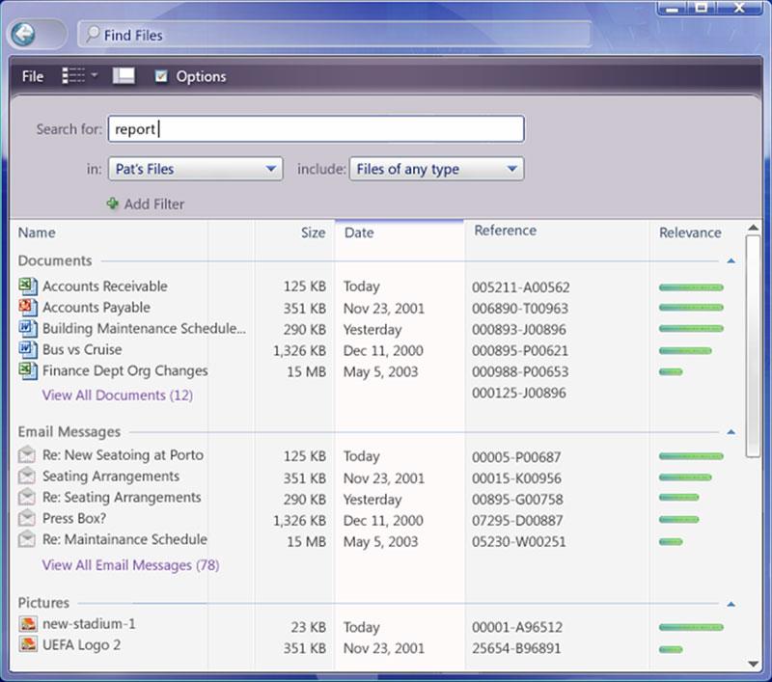Collapse the Documents group
This screenshot has height=682, width=772.
(x=731, y=260)
